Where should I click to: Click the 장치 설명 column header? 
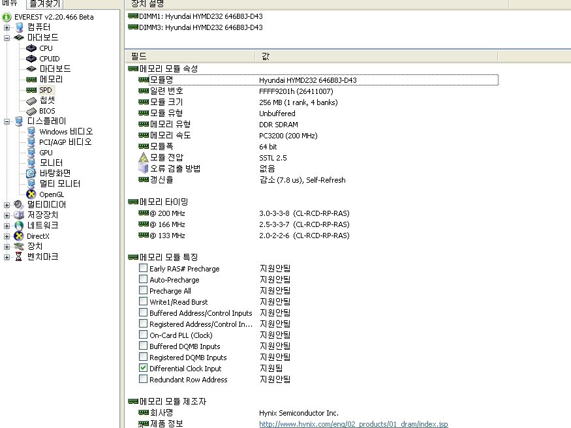coord(316,4)
